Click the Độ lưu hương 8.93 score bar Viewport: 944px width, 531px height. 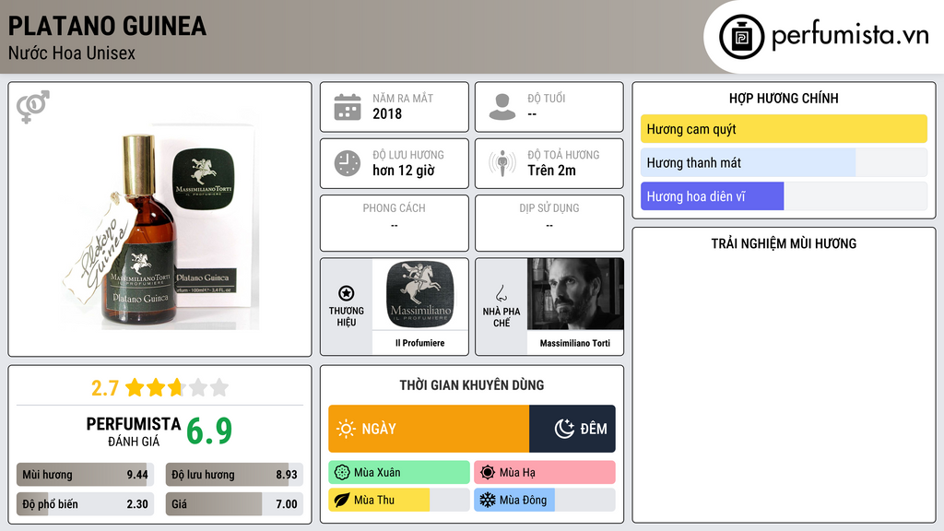[x=234, y=475]
